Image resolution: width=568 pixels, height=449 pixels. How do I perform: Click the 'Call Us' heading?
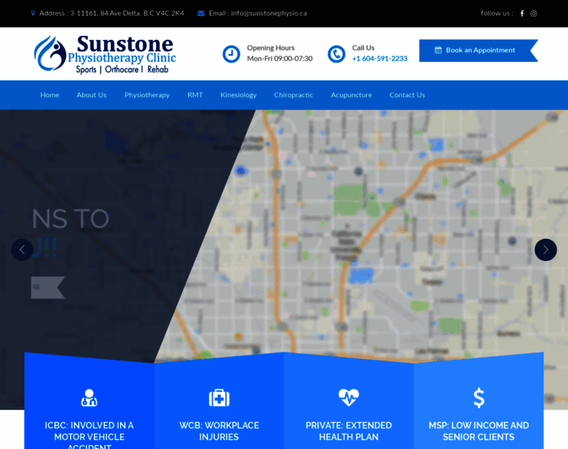pos(363,48)
